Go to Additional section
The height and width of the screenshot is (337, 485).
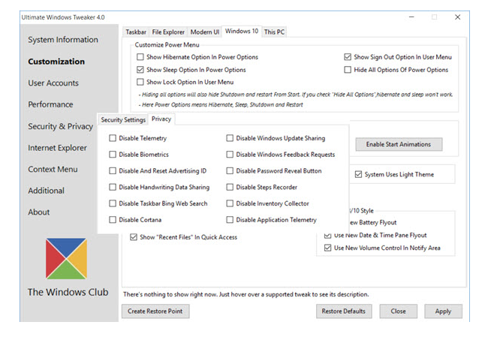[46, 191]
